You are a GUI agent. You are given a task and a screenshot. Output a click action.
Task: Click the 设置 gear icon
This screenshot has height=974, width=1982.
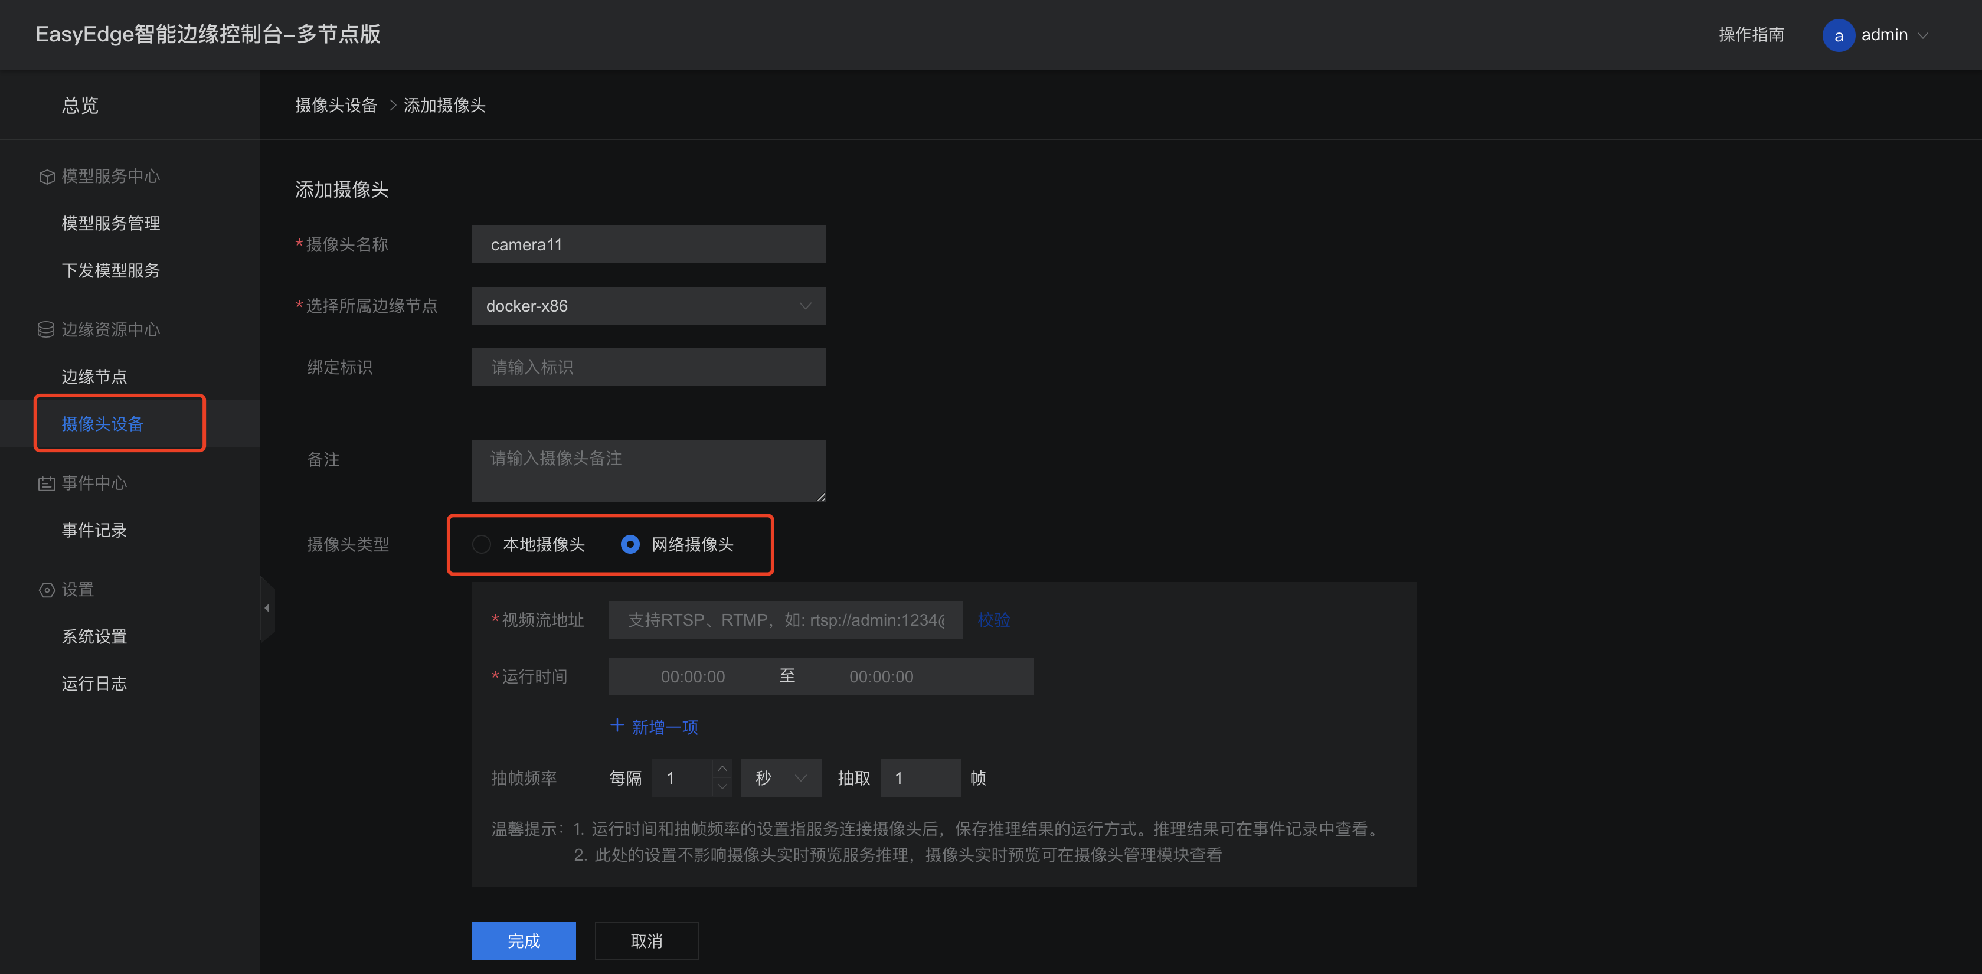coord(46,590)
